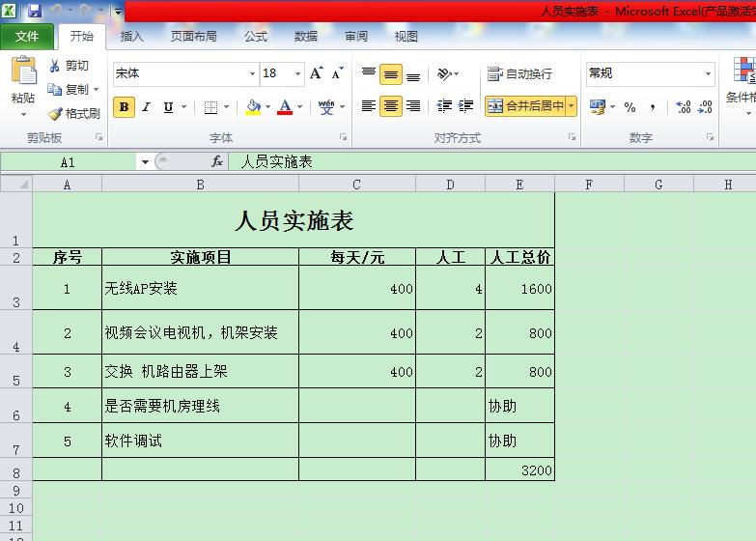Increase font size with large A icon
Viewport: 756px width, 541px height.
point(317,72)
